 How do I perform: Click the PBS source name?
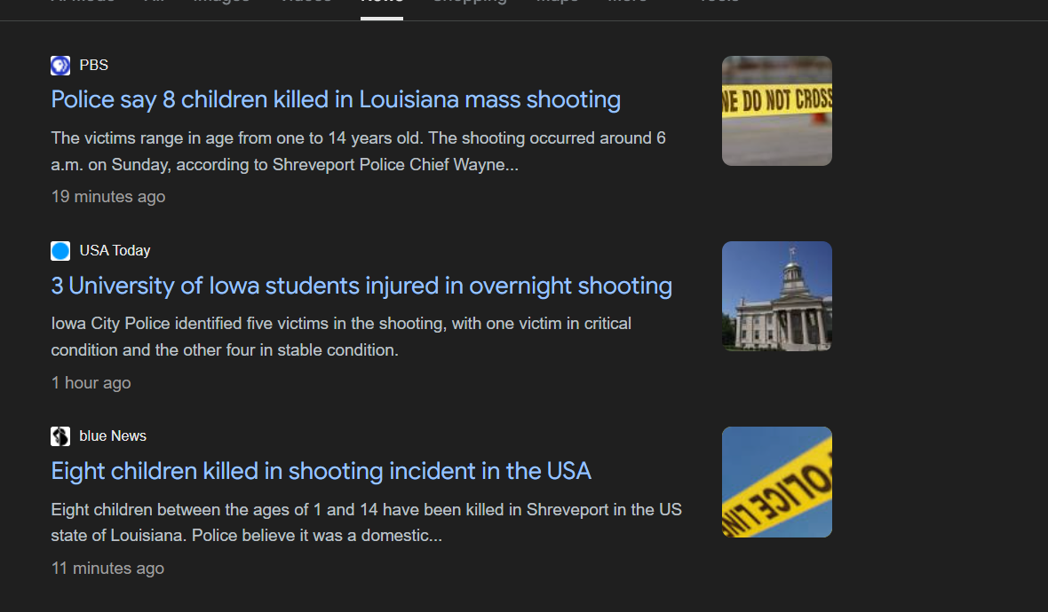pyautogui.click(x=93, y=66)
